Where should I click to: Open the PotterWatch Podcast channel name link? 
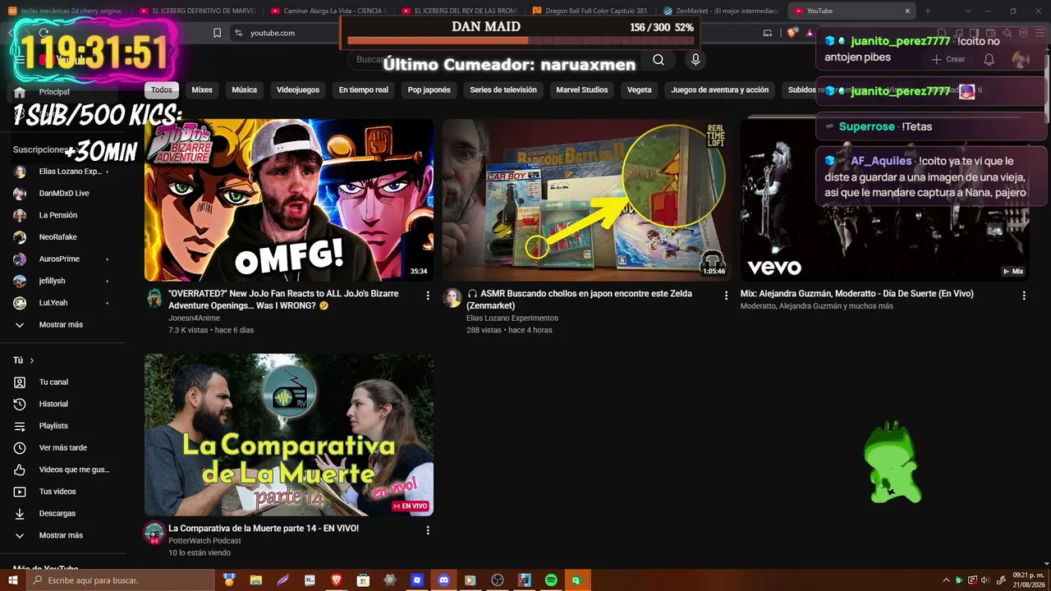point(204,541)
